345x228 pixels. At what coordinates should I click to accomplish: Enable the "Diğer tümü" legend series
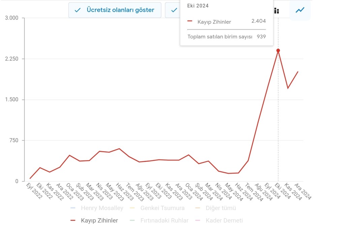[x=221, y=208]
